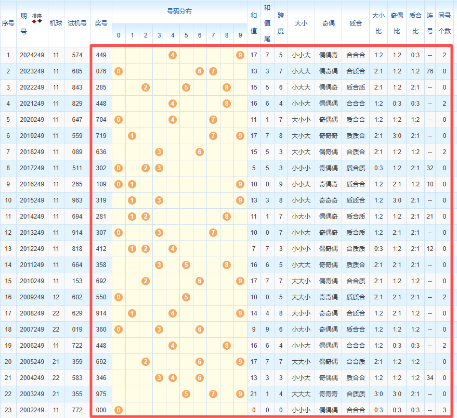This screenshot has width=457, height=418.
Task: Click orange 5 circle in row 2022249
Action: [186, 87]
